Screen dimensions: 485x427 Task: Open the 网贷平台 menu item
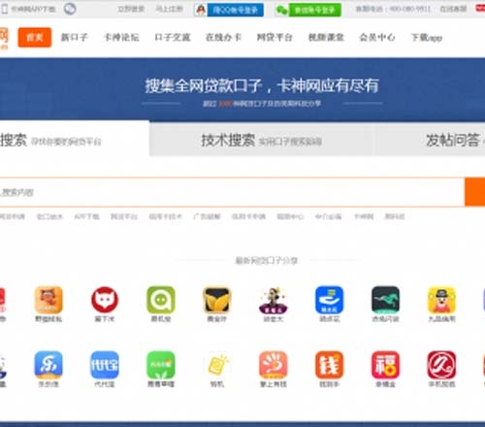[275, 37]
